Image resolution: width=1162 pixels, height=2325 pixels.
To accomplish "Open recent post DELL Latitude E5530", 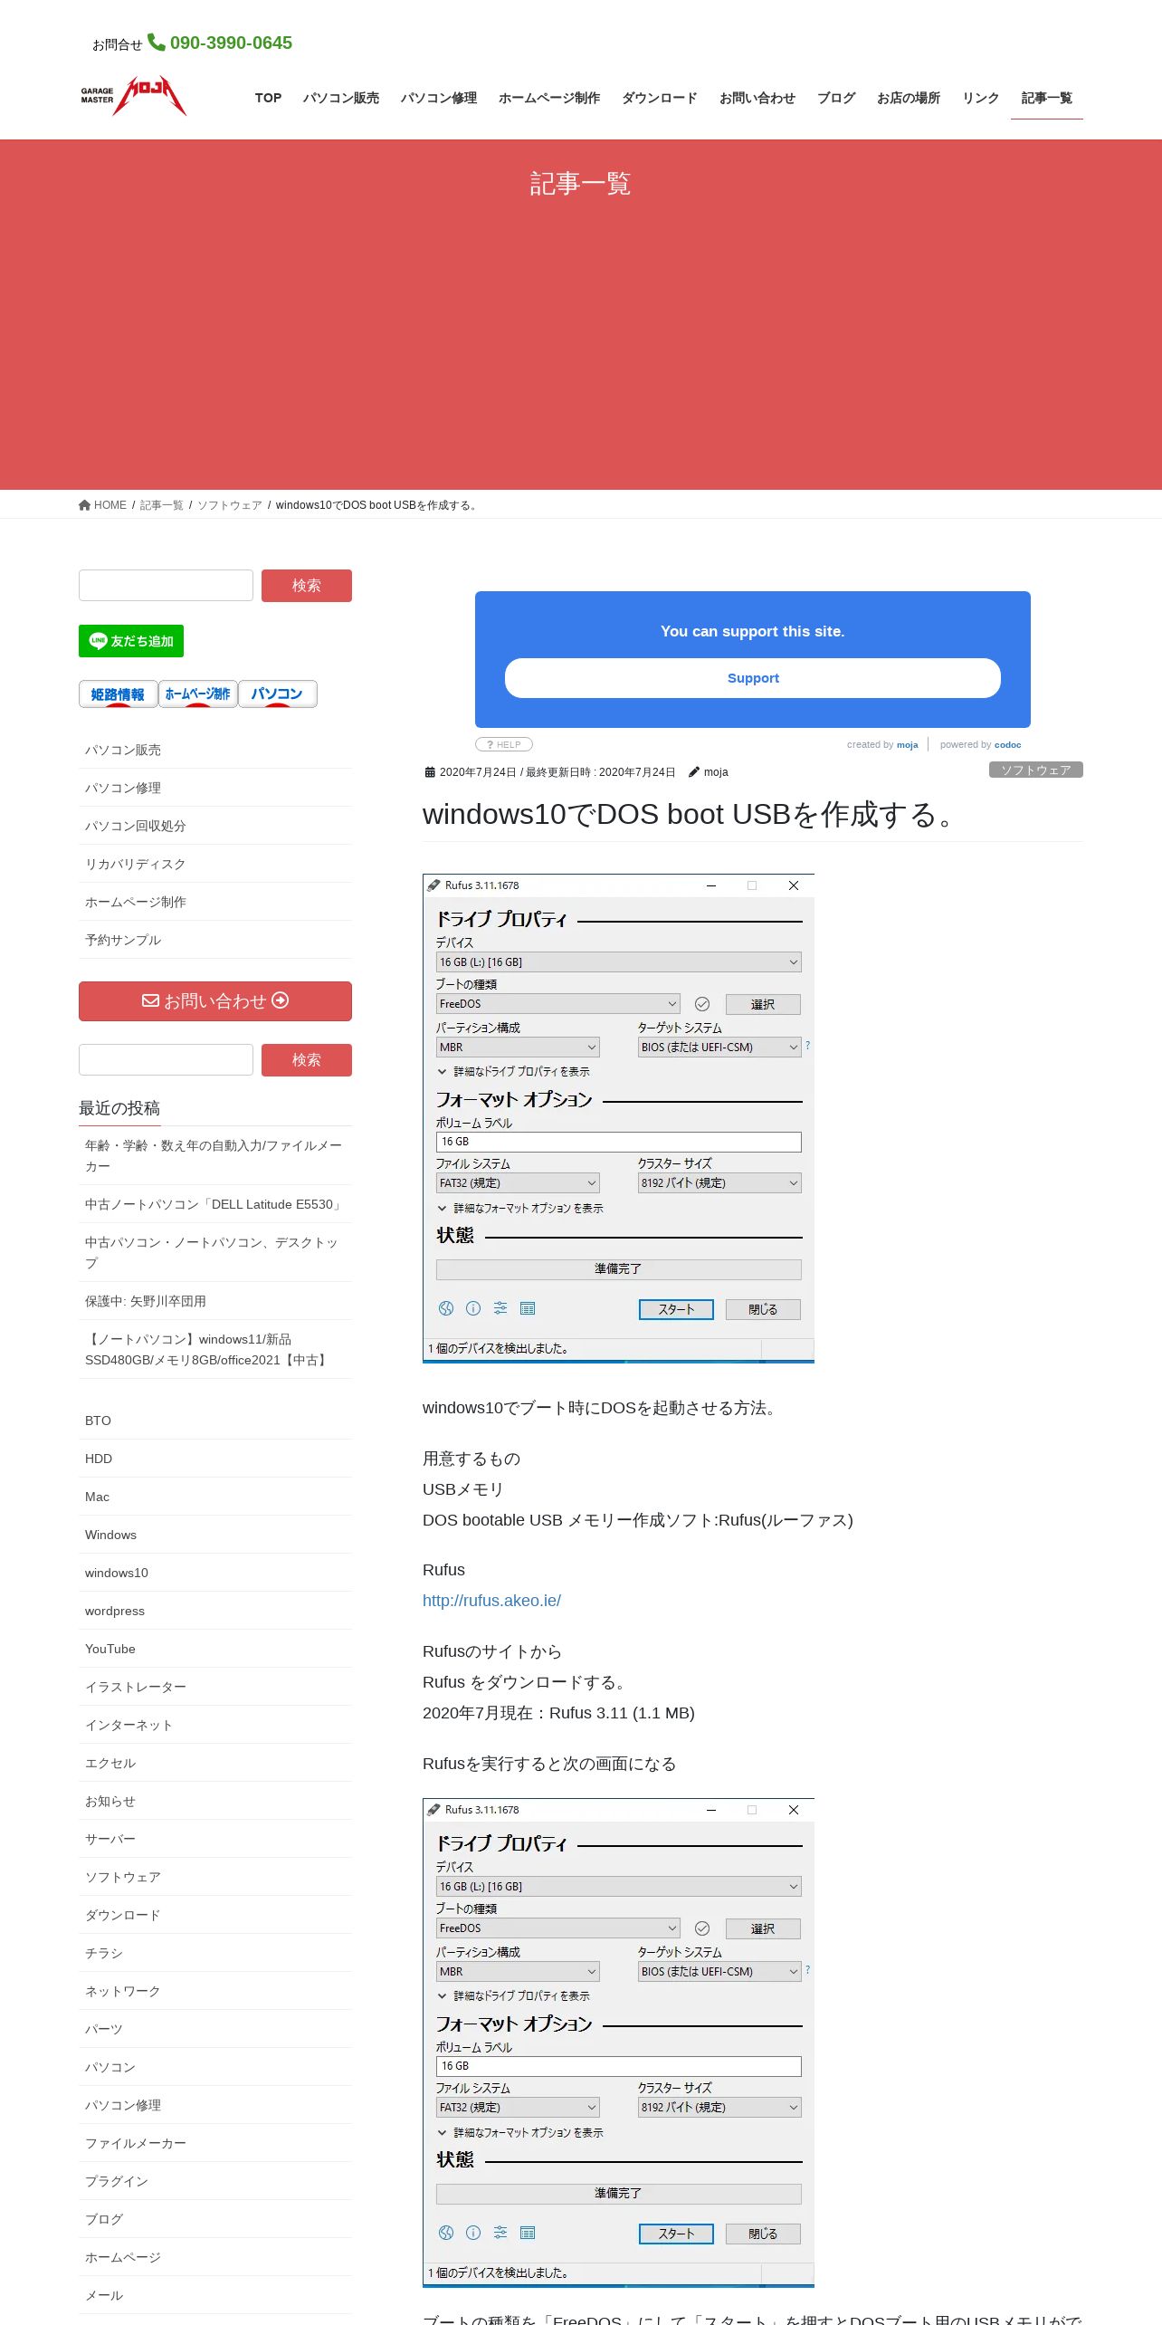I will click(214, 1204).
